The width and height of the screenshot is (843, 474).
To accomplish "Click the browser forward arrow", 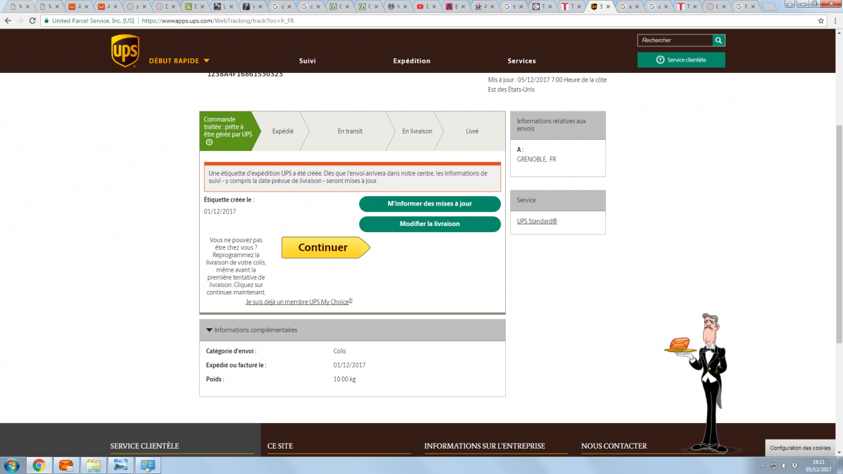I will (x=20, y=21).
